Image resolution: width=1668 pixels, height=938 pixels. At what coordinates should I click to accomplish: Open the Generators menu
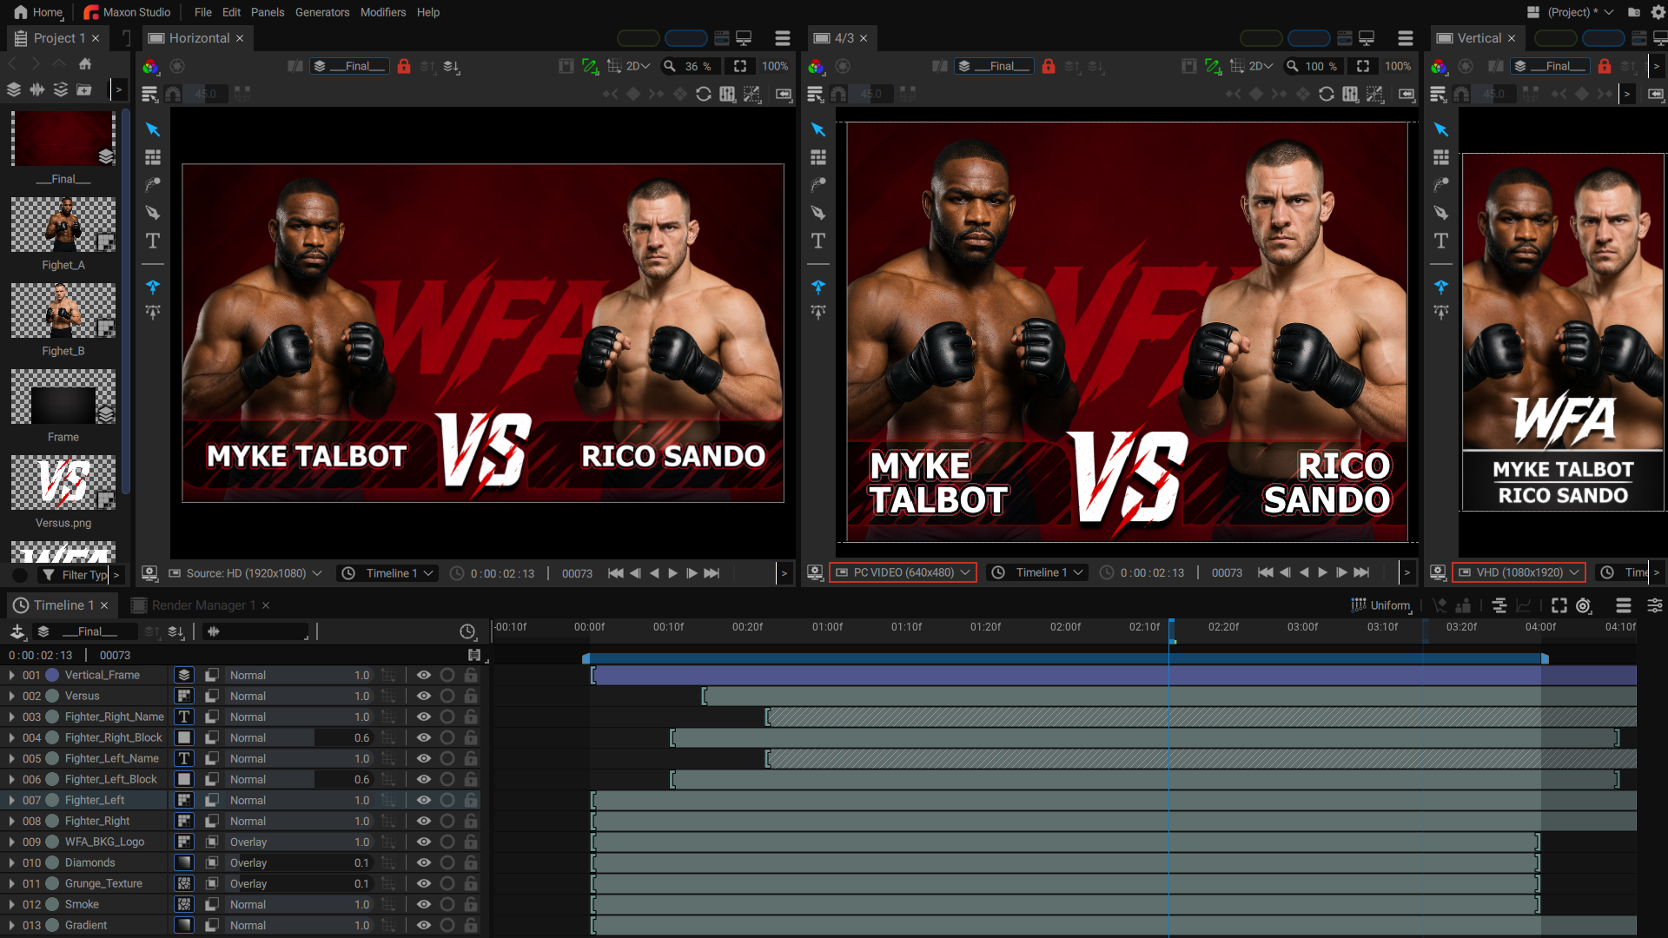[321, 12]
